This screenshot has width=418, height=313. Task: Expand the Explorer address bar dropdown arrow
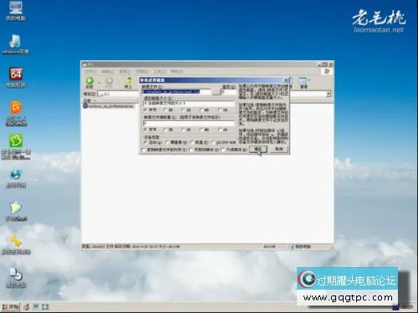point(329,94)
